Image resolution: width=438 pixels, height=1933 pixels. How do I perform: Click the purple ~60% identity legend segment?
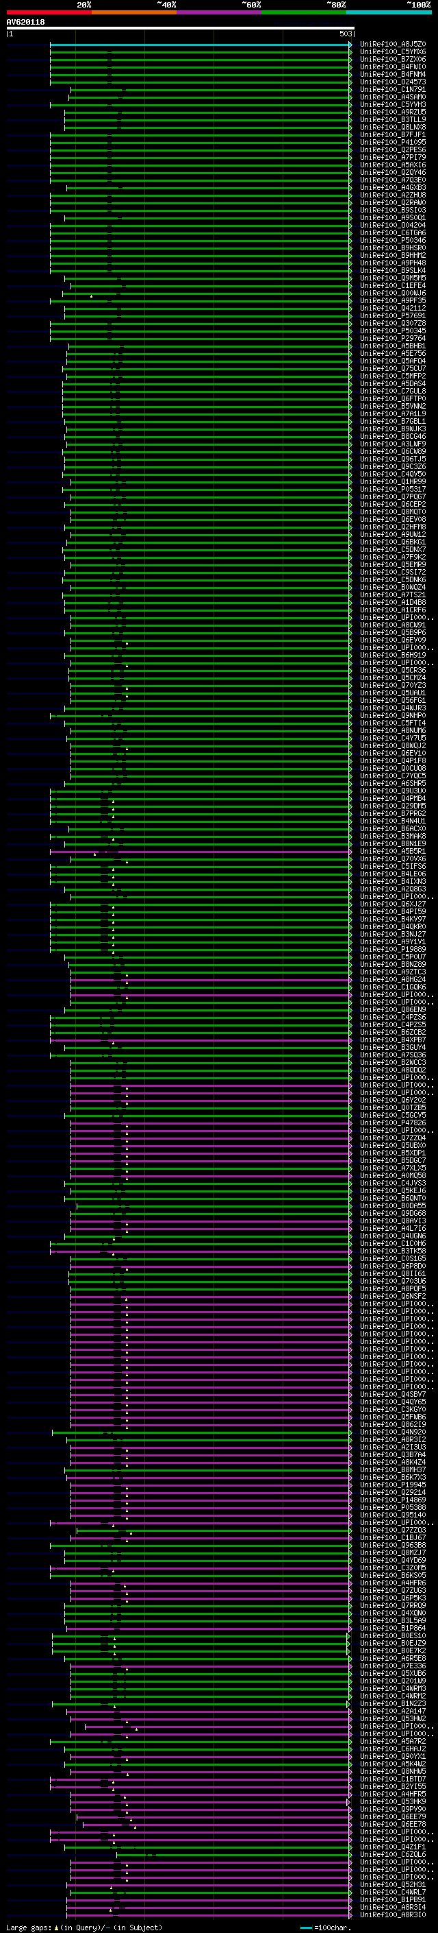pyautogui.click(x=218, y=12)
